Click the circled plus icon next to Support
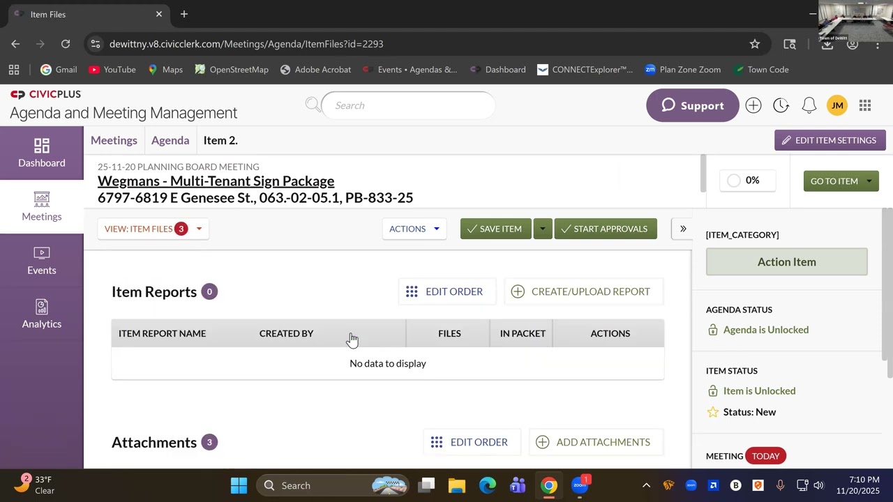The image size is (893, 502). [753, 105]
